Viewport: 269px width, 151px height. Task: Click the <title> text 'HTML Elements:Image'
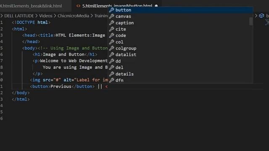[x=80, y=35]
